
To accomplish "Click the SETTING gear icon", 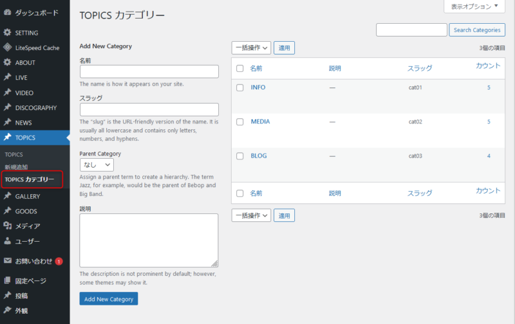I will click(x=7, y=33).
